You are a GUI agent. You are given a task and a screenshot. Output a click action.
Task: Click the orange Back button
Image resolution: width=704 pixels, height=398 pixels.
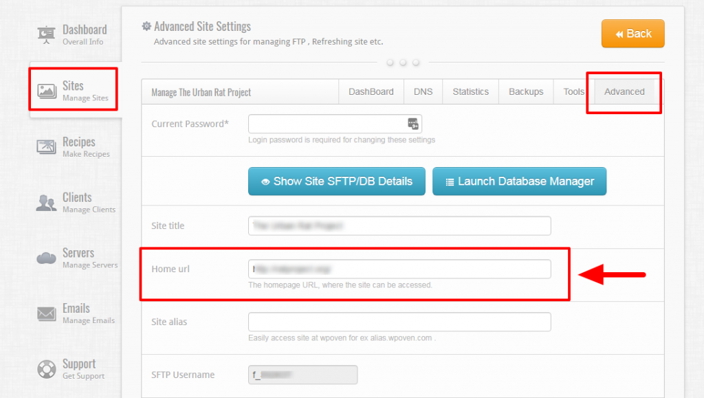[632, 34]
